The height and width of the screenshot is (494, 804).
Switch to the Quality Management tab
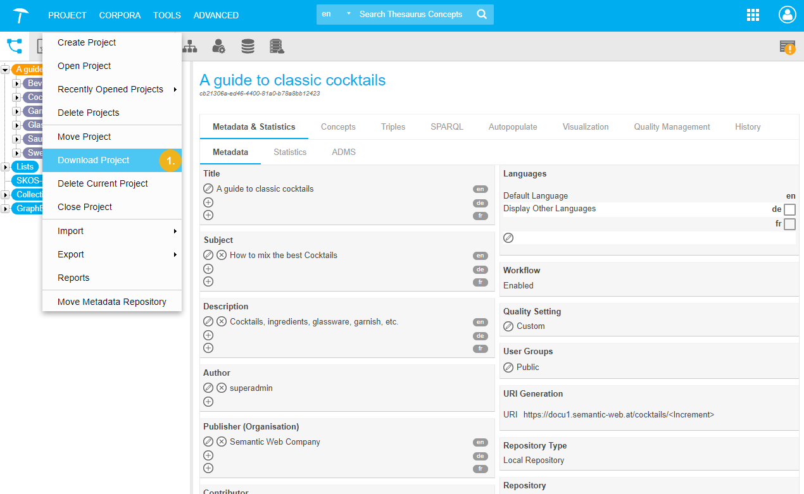(672, 127)
